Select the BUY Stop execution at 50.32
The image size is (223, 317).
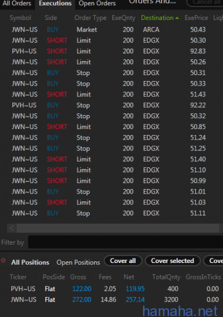click(x=112, y=116)
